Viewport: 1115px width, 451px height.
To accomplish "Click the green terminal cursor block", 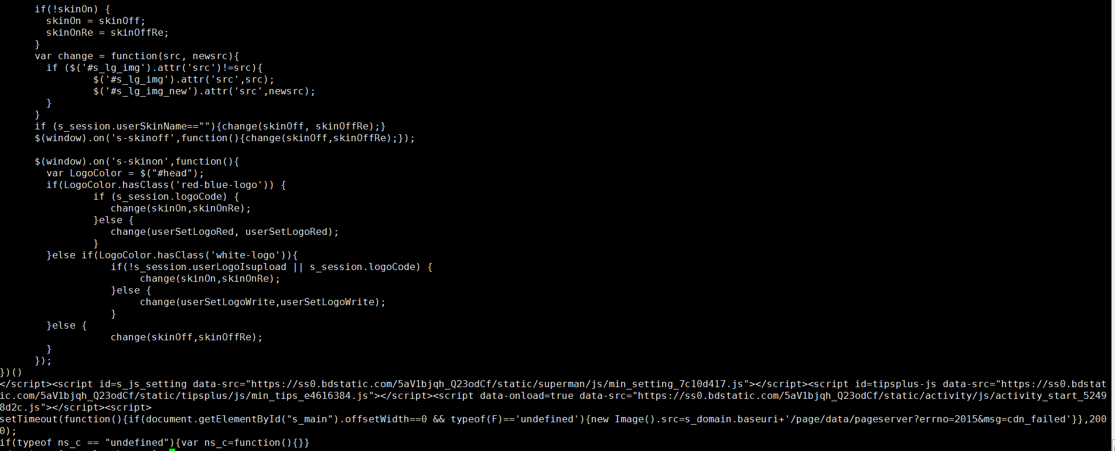I will coord(172,449).
